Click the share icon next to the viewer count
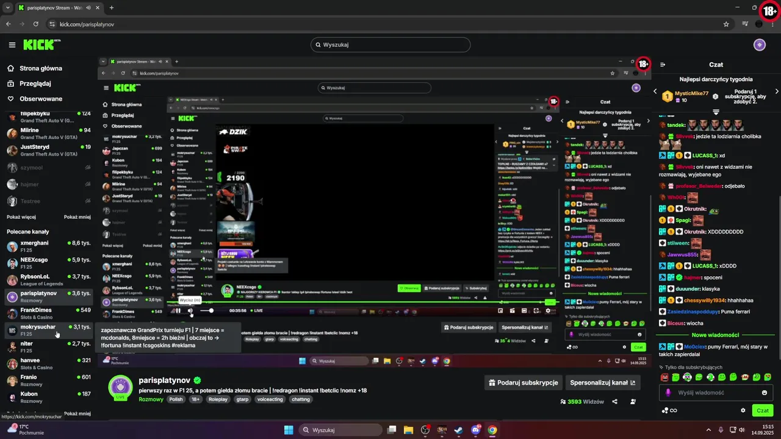The image size is (781, 439). (x=614, y=402)
